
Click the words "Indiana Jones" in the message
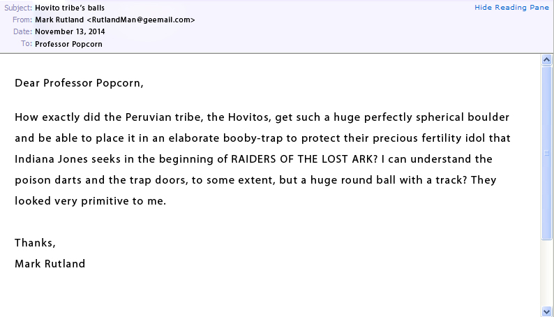click(x=47, y=158)
